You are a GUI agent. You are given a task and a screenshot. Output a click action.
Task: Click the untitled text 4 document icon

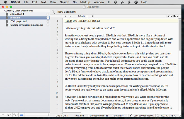point(7,14)
